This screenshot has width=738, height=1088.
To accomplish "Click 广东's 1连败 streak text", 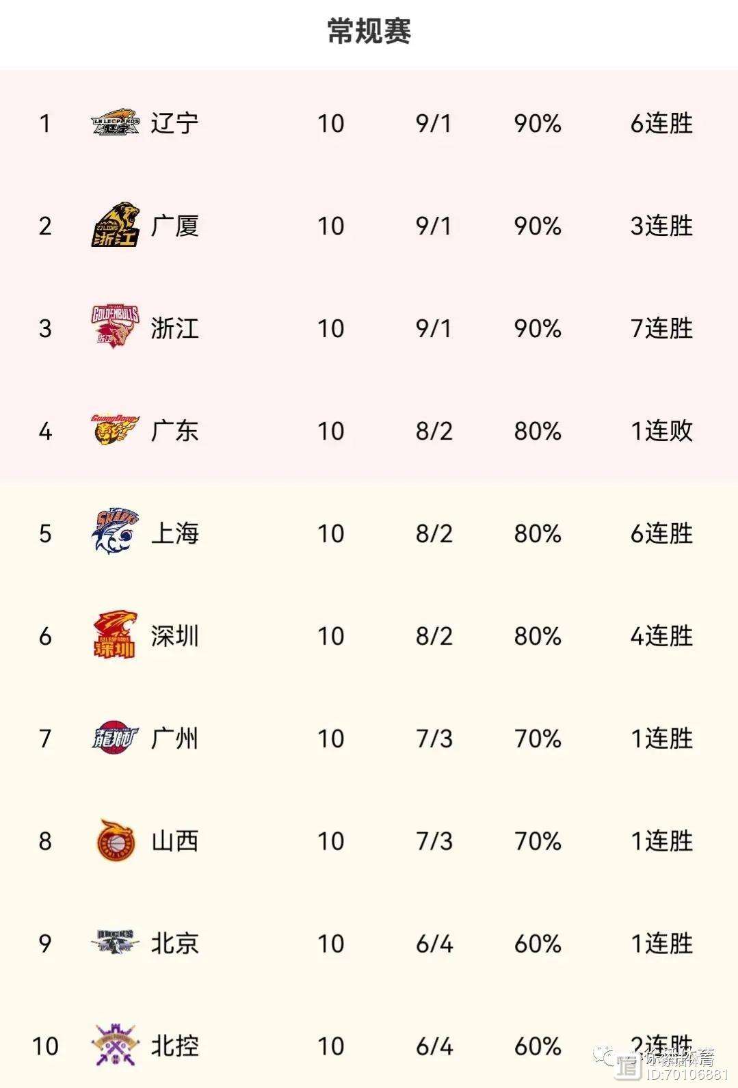I will click(x=661, y=431).
